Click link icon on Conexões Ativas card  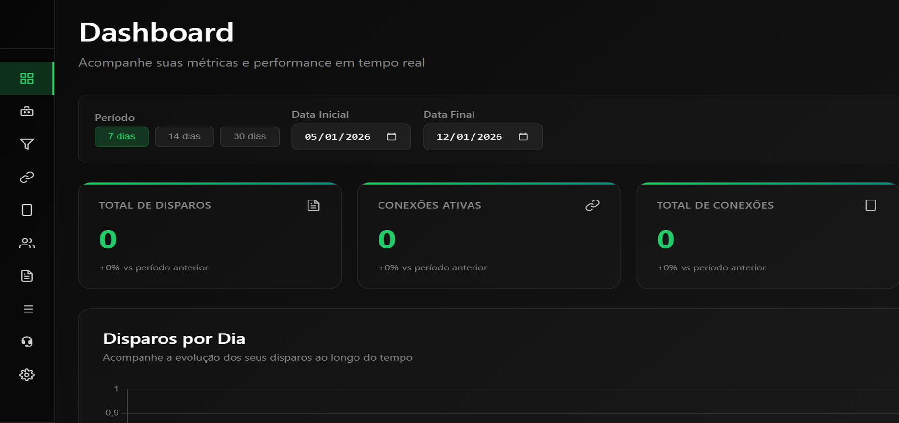592,205
